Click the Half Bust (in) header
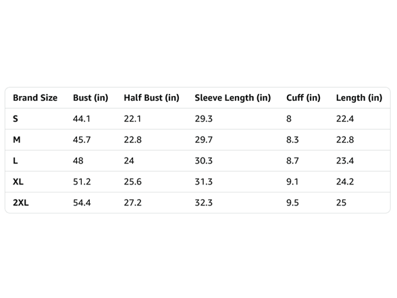397x298 pixels. click(x=151, y=98)
